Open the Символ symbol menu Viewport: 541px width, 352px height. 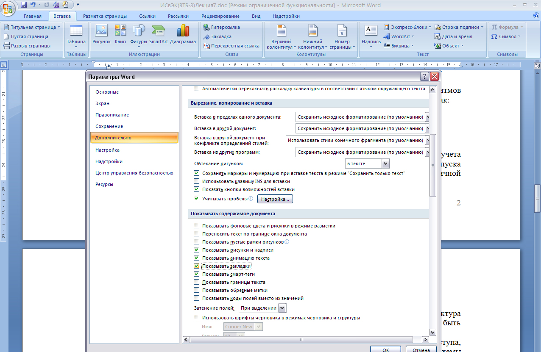point(505,36)
